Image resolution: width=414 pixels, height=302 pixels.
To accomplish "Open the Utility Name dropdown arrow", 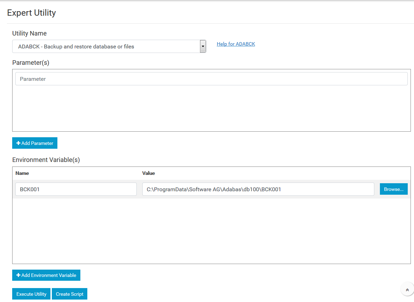I will pyautogui.click(x=203, y=46).
